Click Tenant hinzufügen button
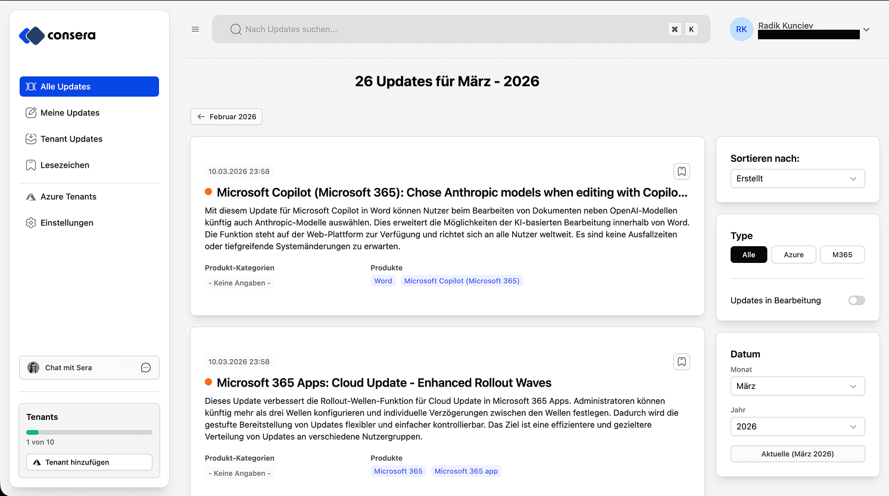This screenshot has height=496, width=889. coord(89,462)
